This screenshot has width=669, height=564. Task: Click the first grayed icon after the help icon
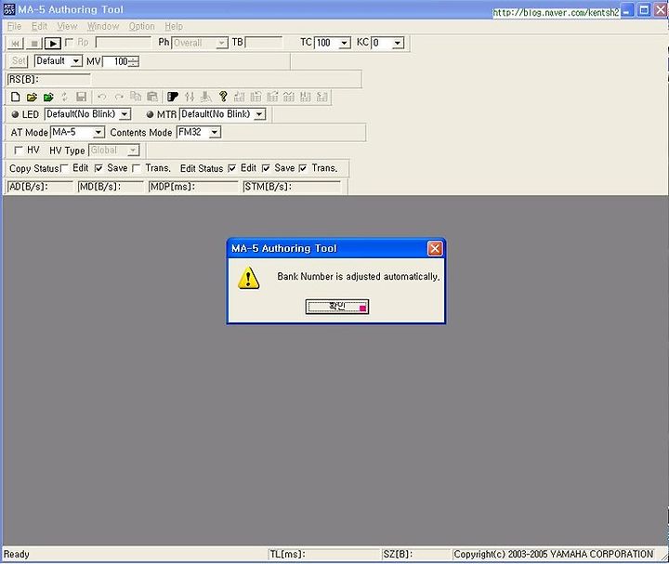240,97
